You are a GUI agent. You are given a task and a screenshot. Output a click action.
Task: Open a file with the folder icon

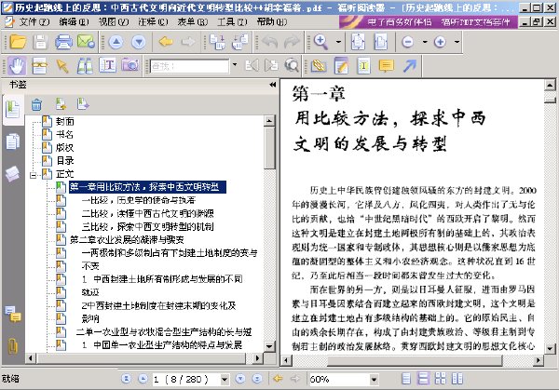[18, 42]
